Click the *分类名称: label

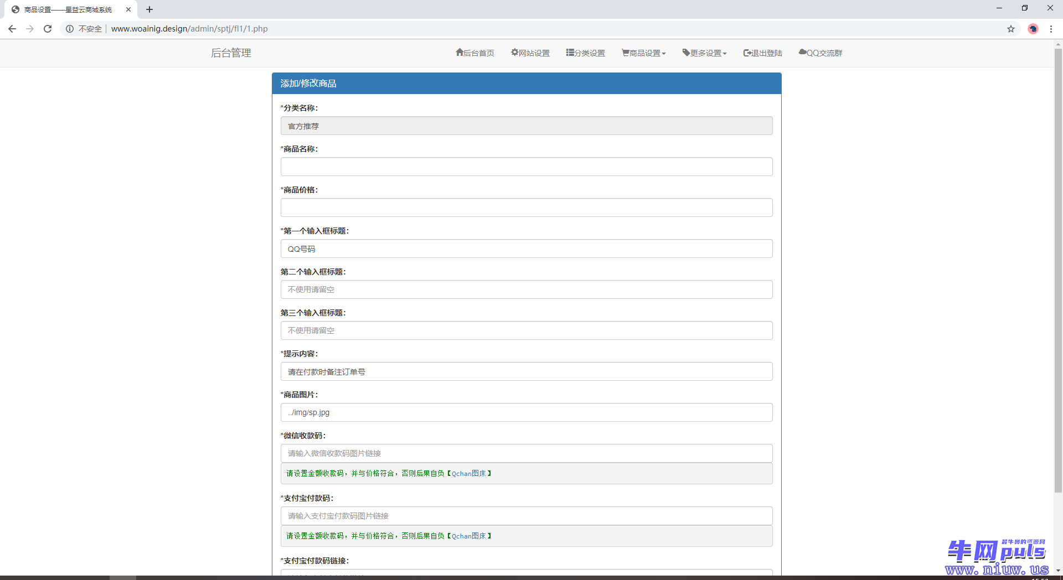click(x=299, y=108)
